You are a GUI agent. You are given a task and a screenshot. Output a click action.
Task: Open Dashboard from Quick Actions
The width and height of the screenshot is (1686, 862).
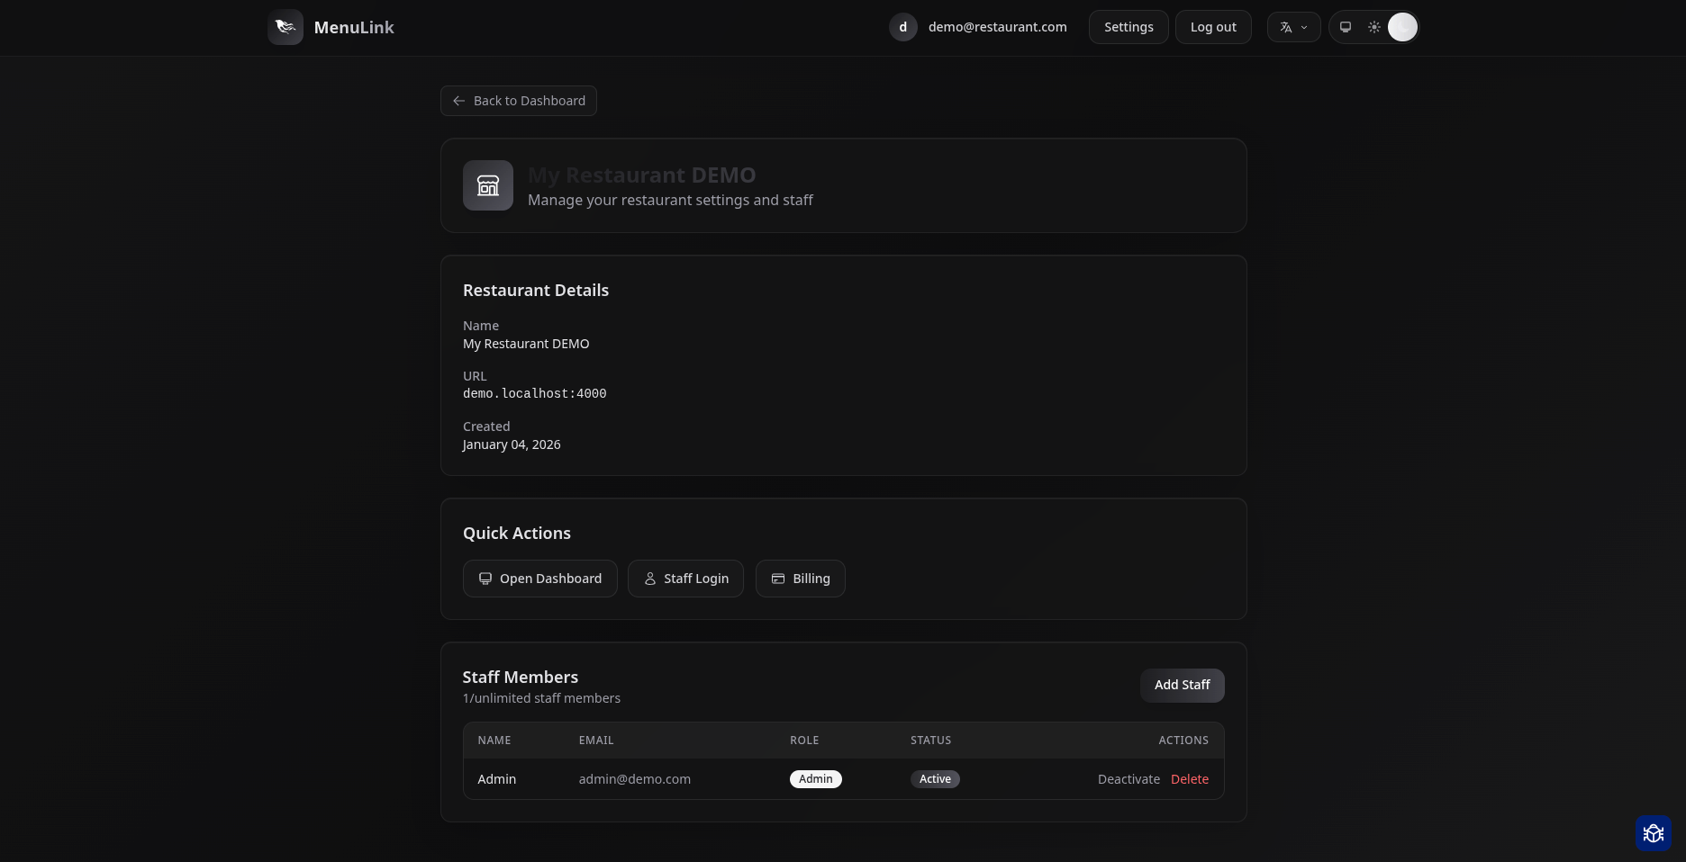pyautogui.click(x=540, y=579)
